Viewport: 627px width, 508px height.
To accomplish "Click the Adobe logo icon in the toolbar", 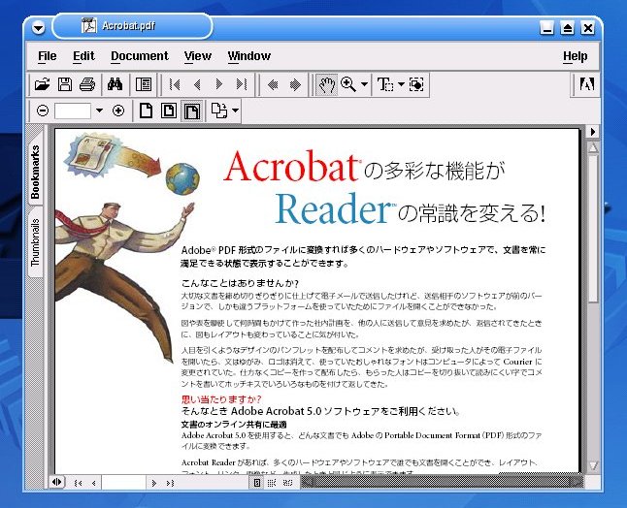I will [586, 84].
